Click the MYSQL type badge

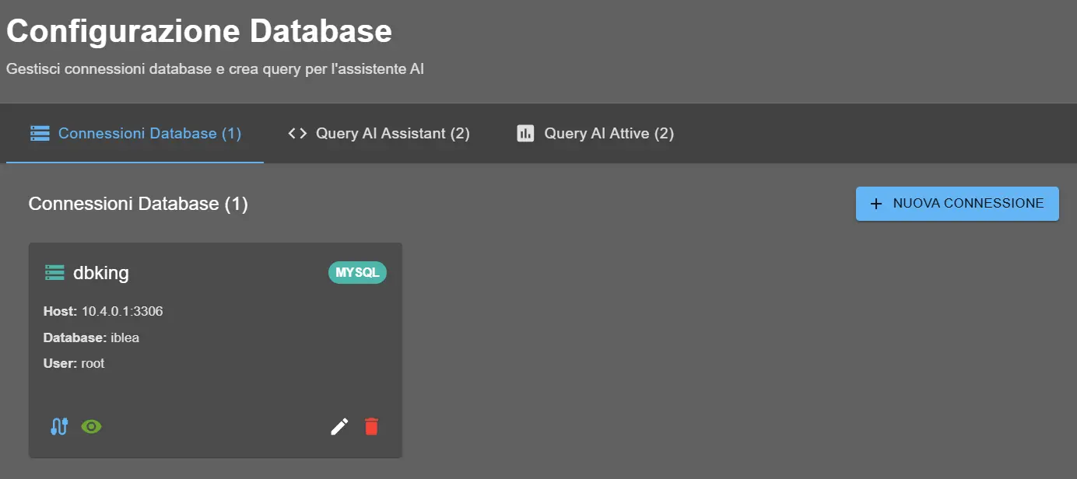point(356,272)
